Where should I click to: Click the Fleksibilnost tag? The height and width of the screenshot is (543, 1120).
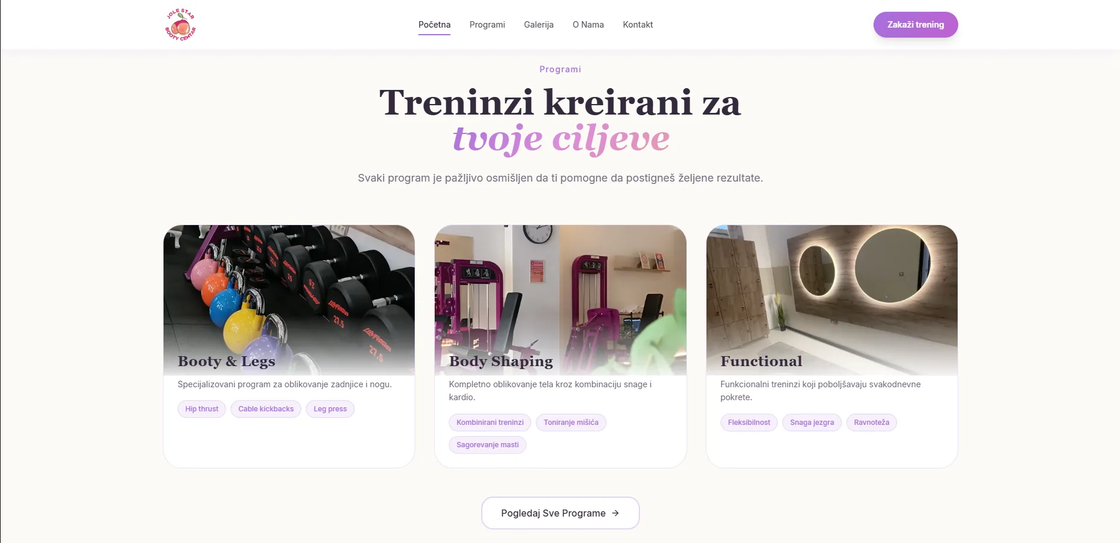(x=749, y=423)
